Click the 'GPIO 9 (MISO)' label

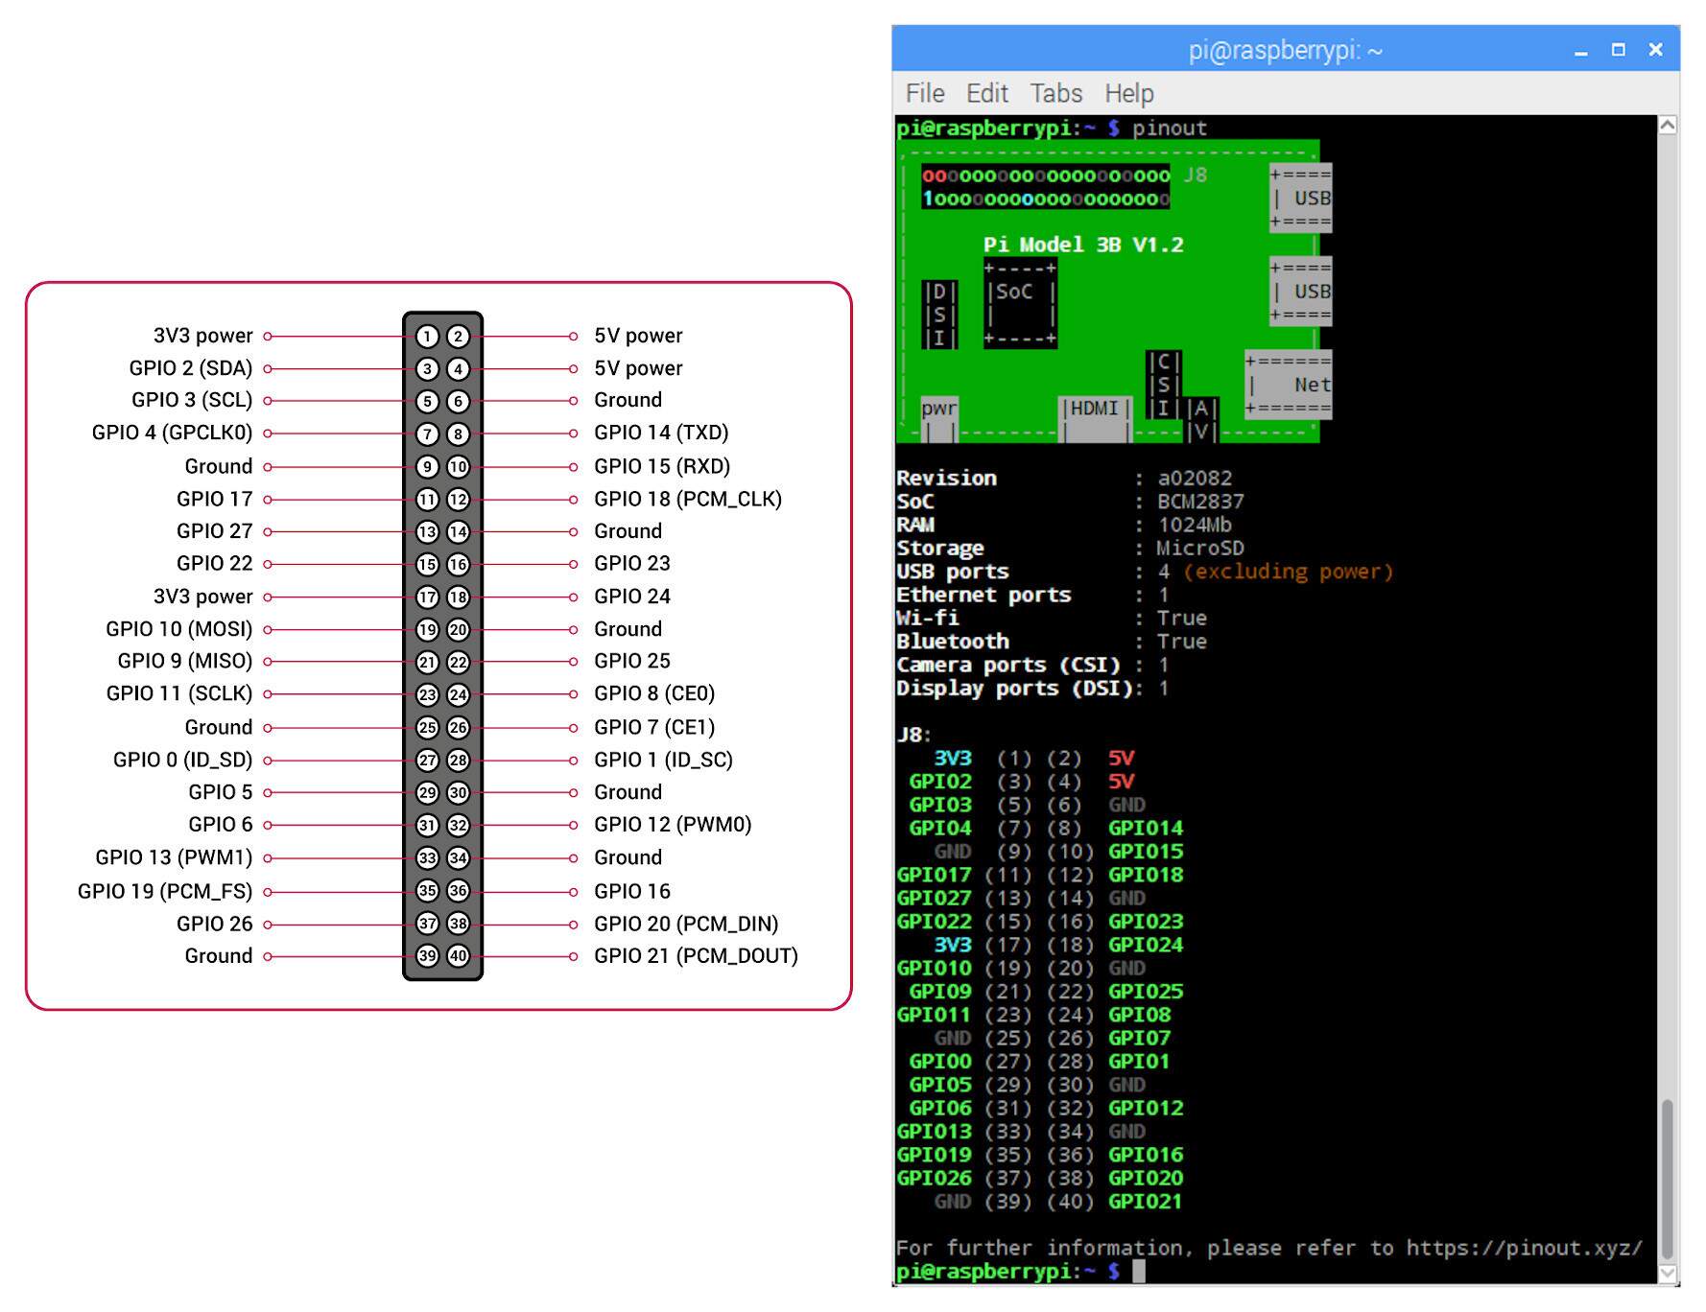tap(184, 661)
